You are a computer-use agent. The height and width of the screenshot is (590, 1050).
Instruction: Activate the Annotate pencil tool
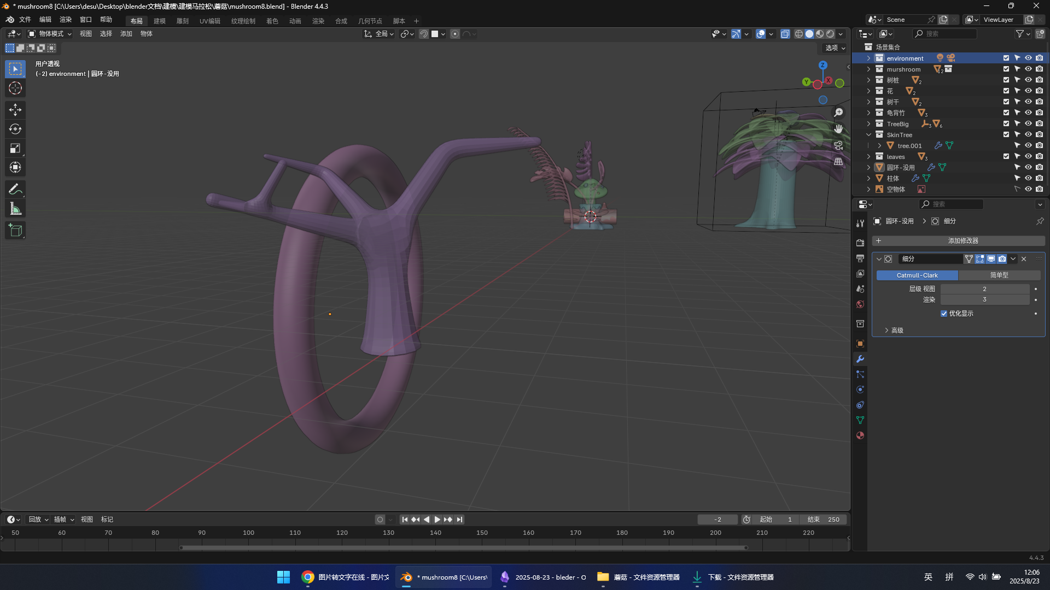[15, 189]
